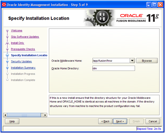165x133 pixels.
Task: Open the Skip Software Updates step
Action: coord(25,37)
